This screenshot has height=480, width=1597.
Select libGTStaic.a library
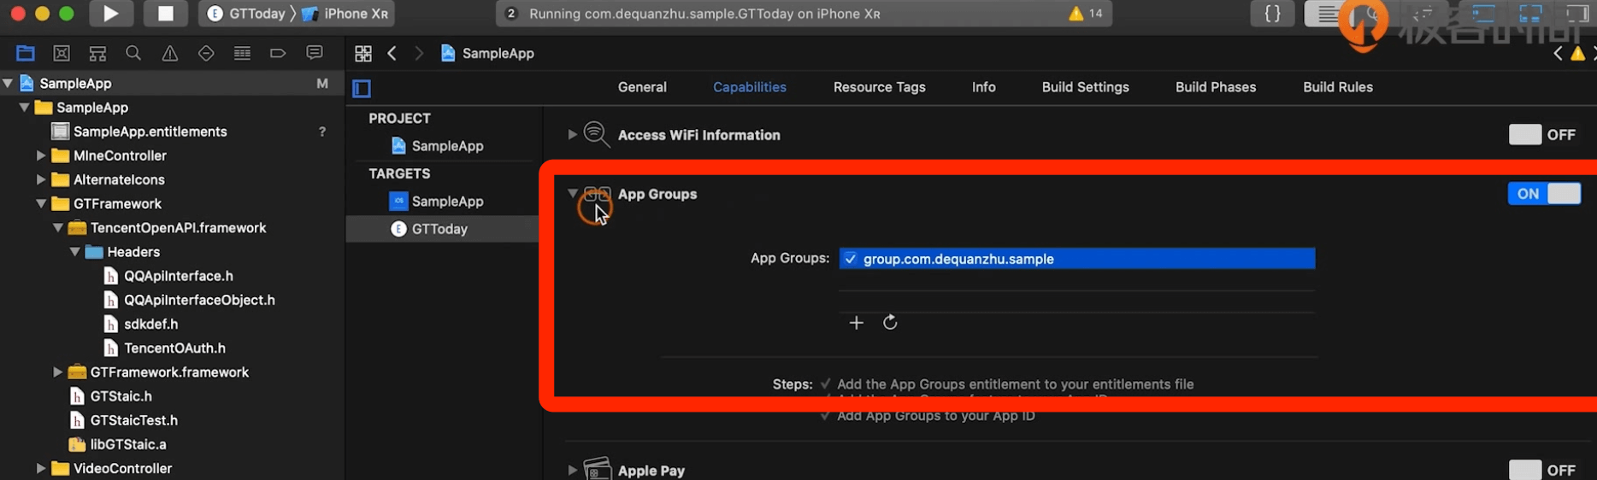tap(118, 444)
